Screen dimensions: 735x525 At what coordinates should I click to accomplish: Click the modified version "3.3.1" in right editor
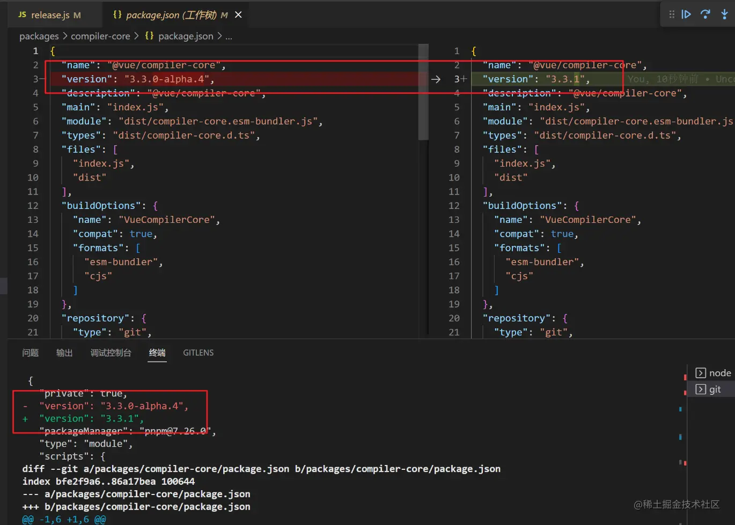click(565, 79)
